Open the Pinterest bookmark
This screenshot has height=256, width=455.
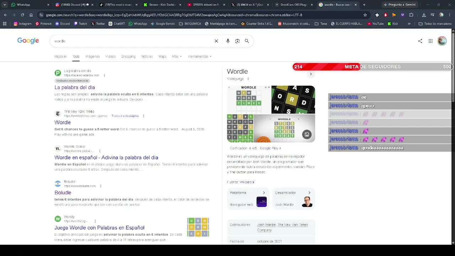(43, 24)
